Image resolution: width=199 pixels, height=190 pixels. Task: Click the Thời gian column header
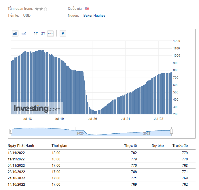(59, 146)
